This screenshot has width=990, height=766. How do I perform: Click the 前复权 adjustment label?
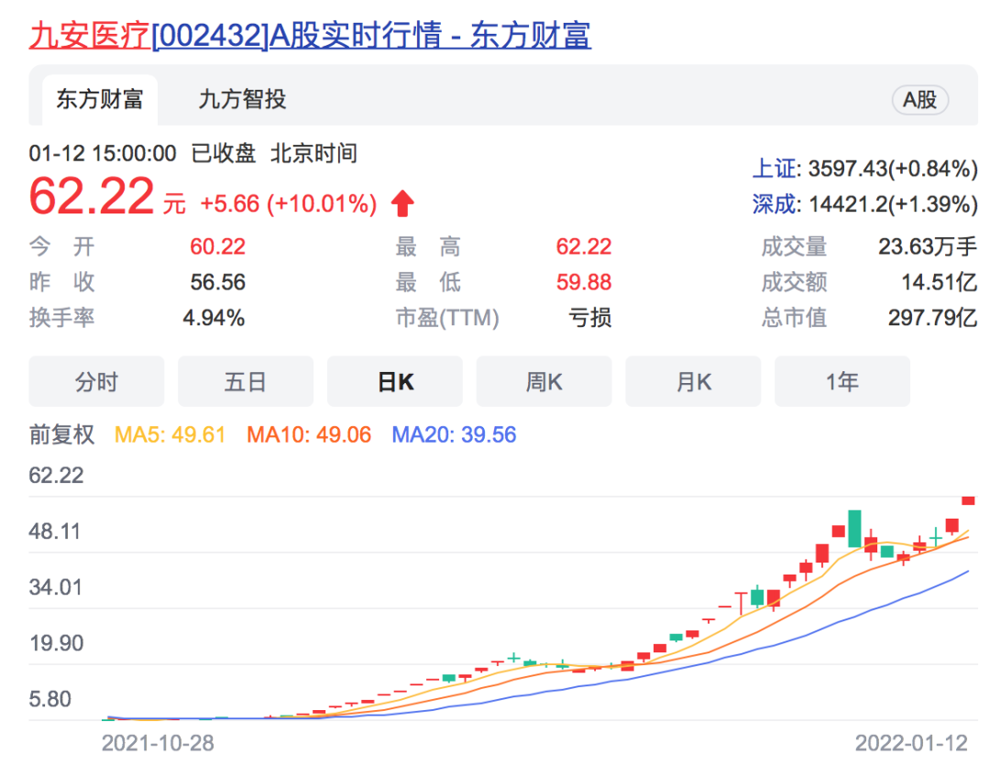tap(61, 434)
